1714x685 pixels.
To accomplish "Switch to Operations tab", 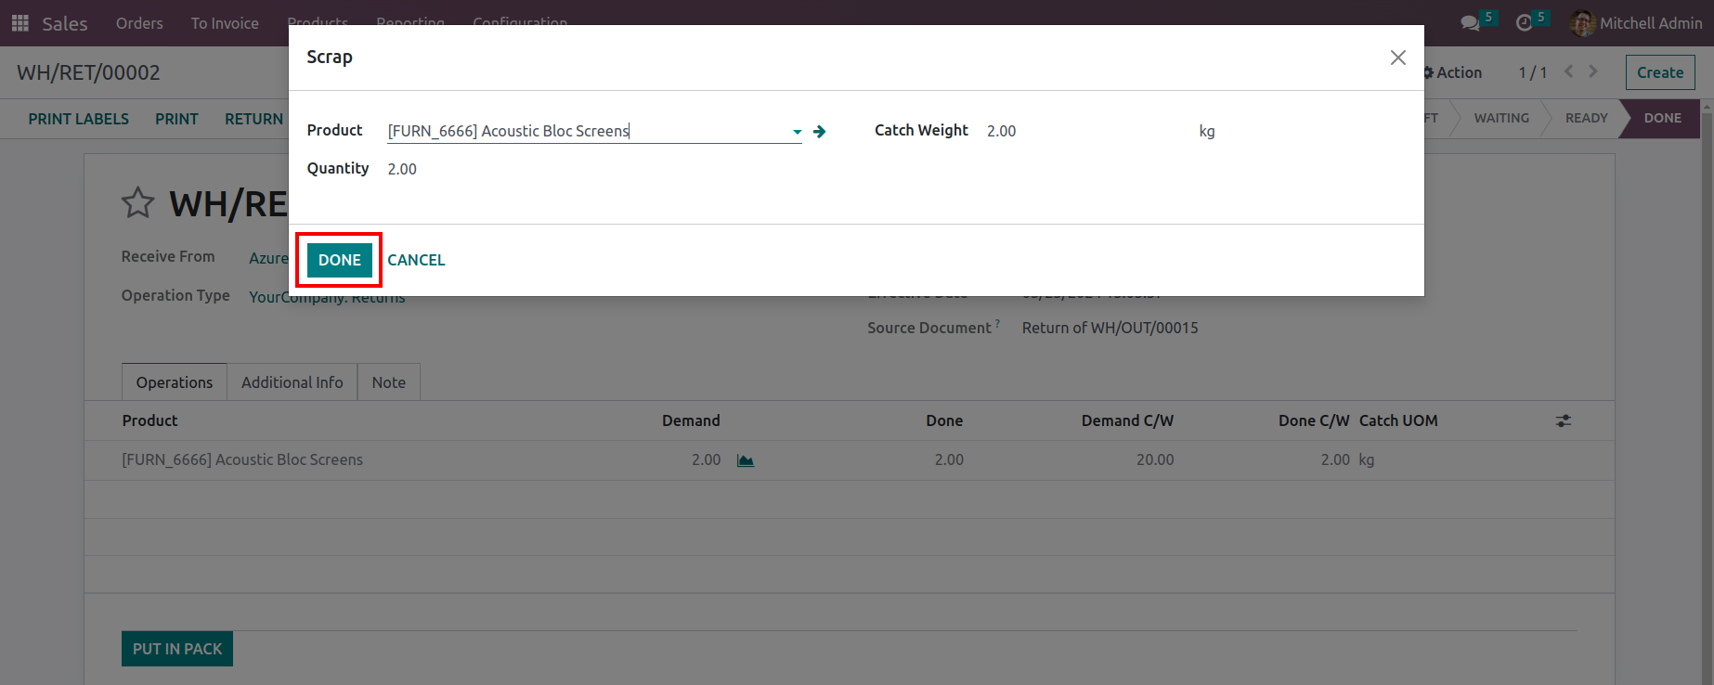I will [x=175, y=382].
